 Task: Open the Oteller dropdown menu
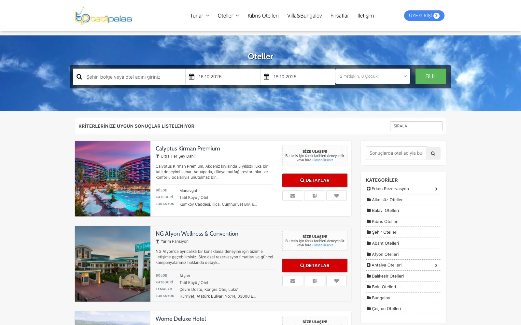(228, 16)
